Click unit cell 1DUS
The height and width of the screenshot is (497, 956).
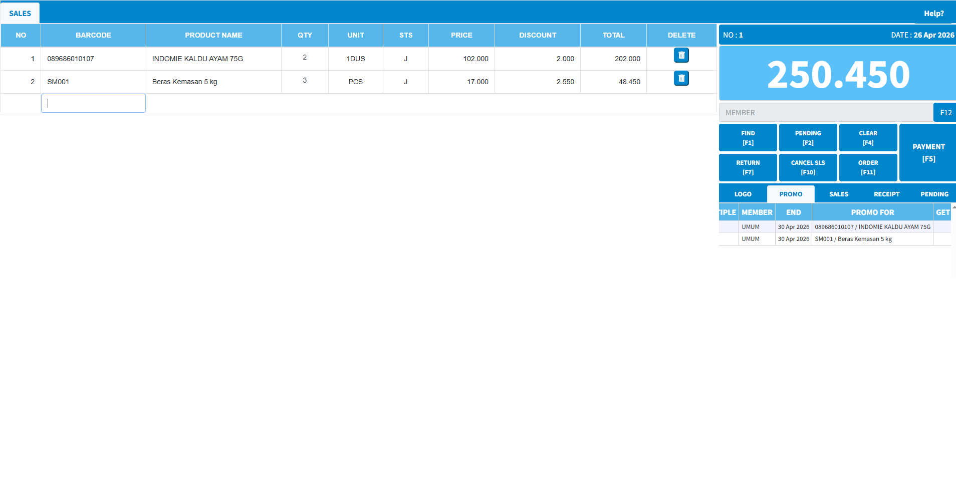(x=356, y=59)
